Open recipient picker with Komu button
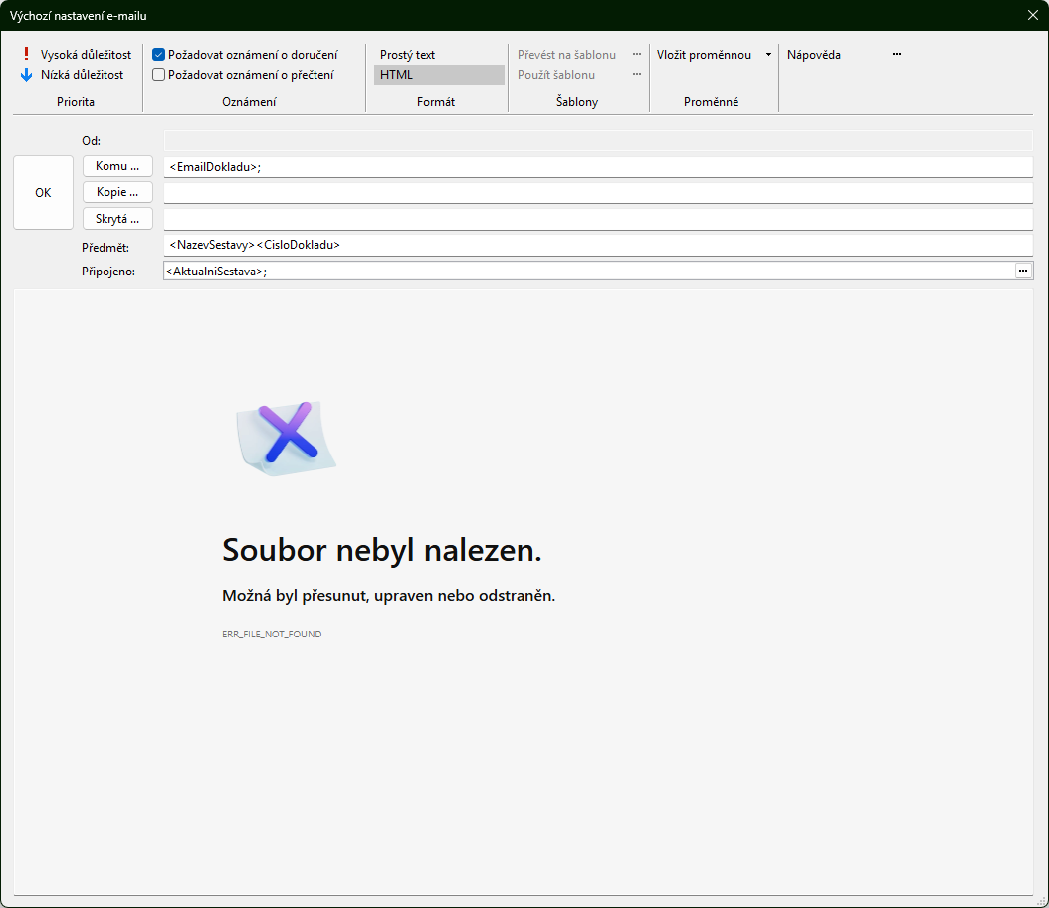The width and height of the screenshot is (1049, 908). (117, 166)
